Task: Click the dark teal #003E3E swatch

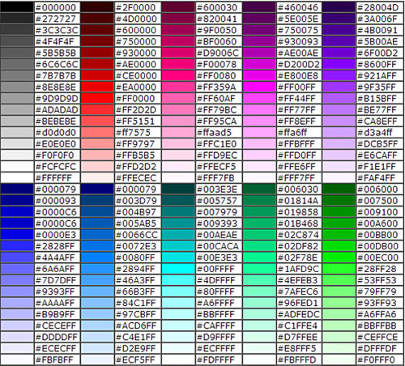Action: (178, 189)
